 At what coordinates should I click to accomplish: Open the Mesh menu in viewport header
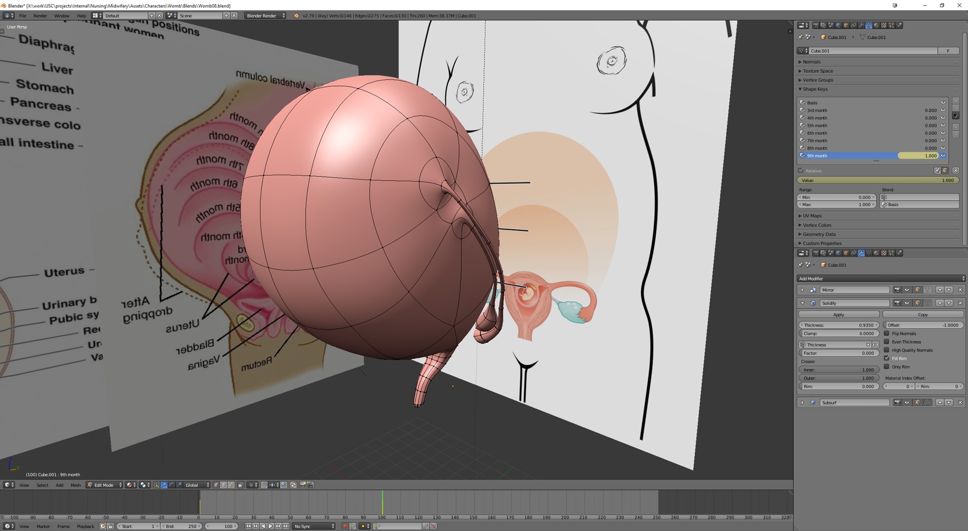point(76,485)
